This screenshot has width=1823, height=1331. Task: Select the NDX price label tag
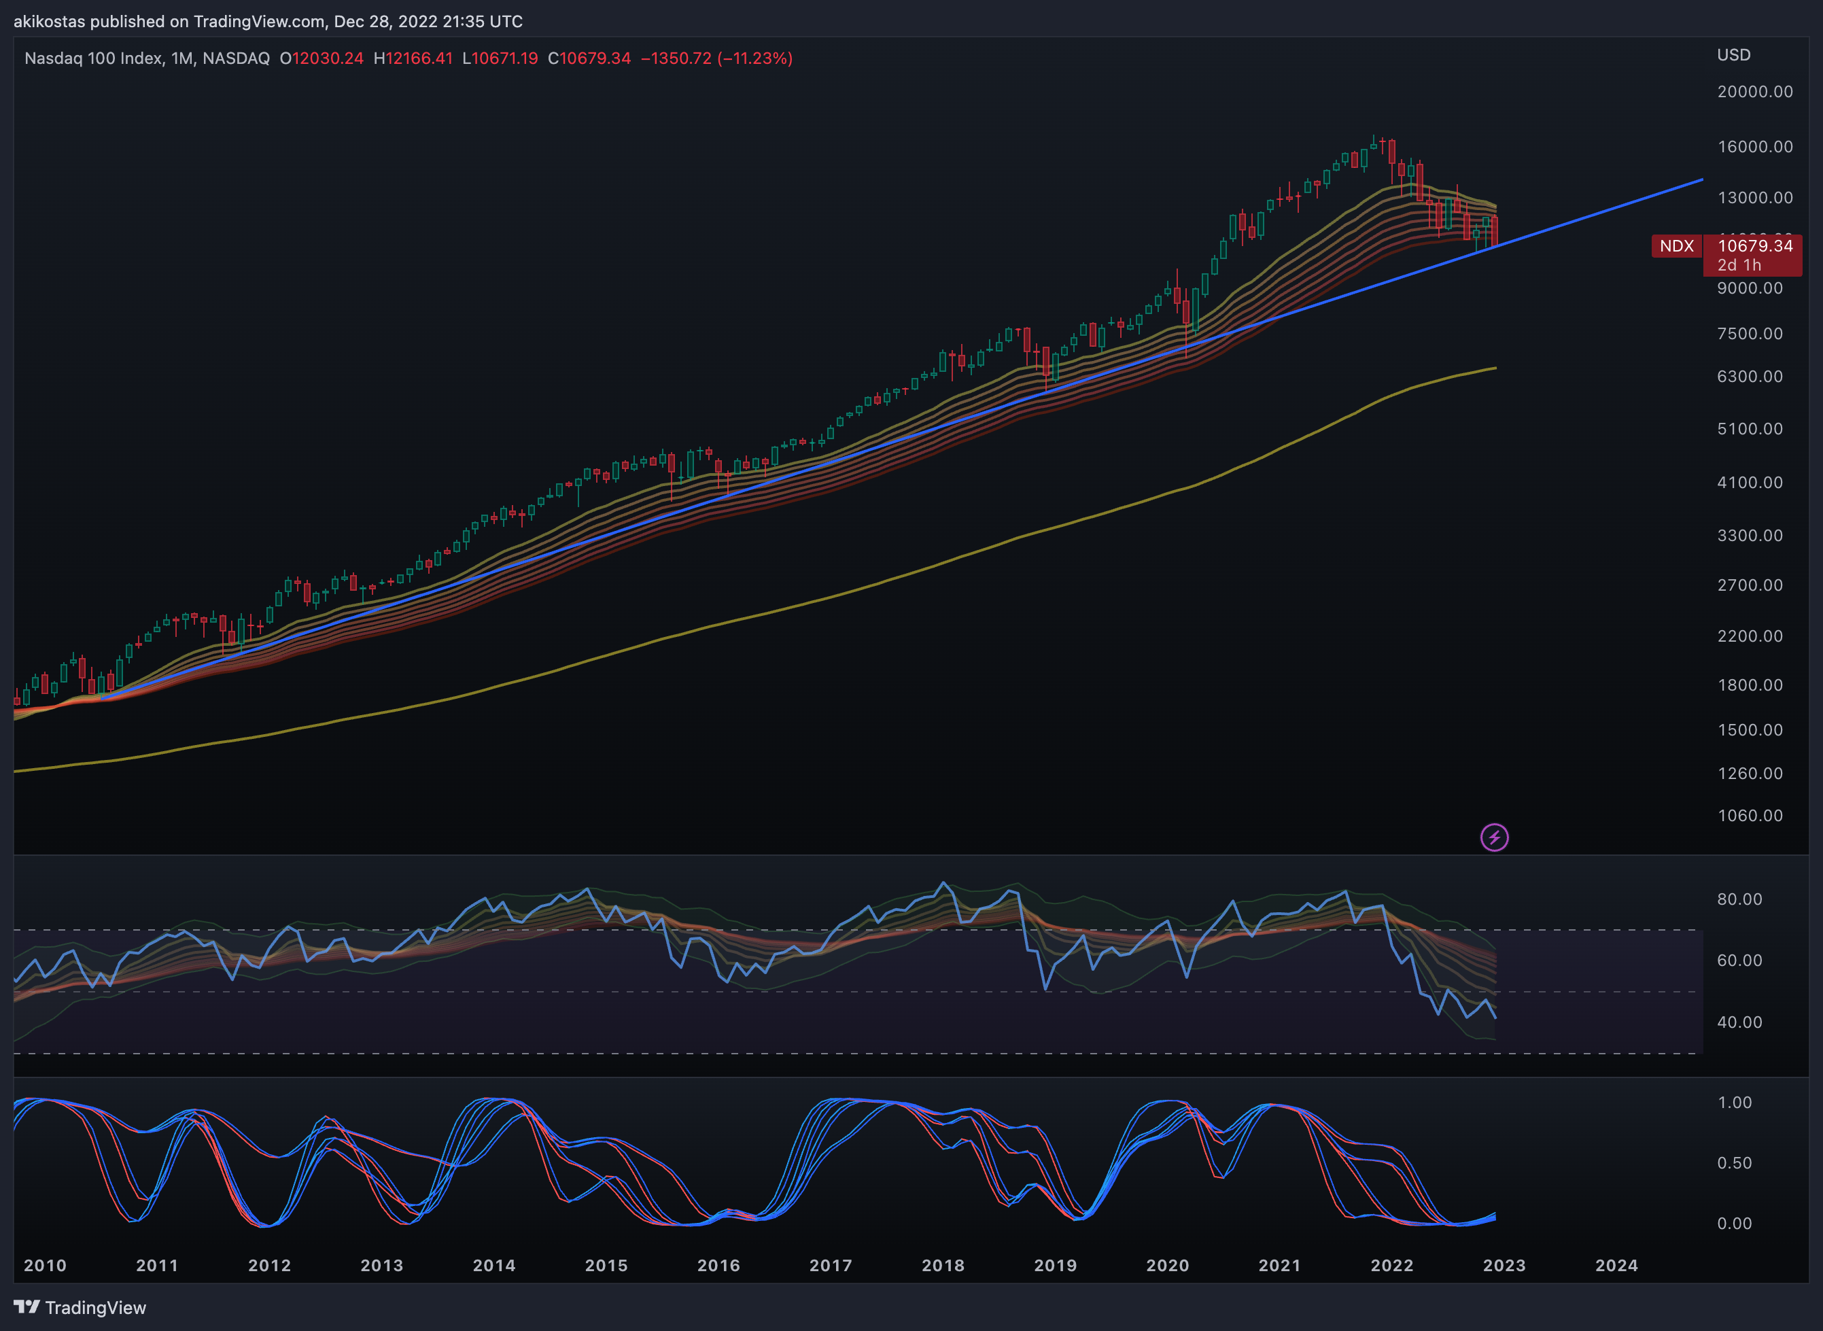(1676, 245)
